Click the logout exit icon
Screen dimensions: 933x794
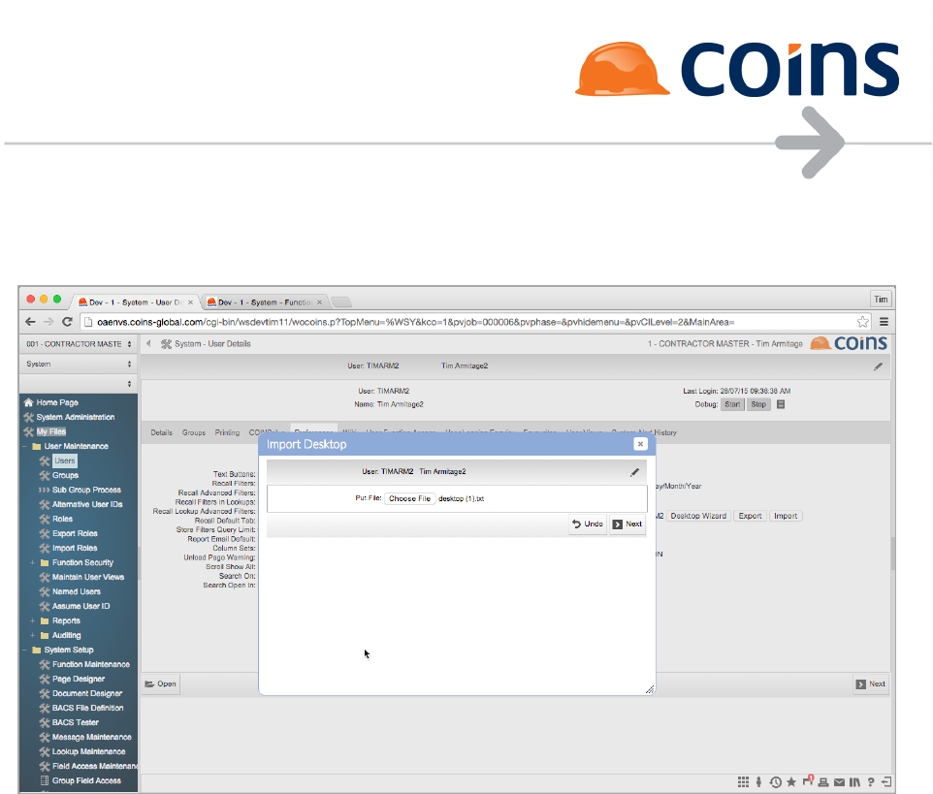point(886,782)
